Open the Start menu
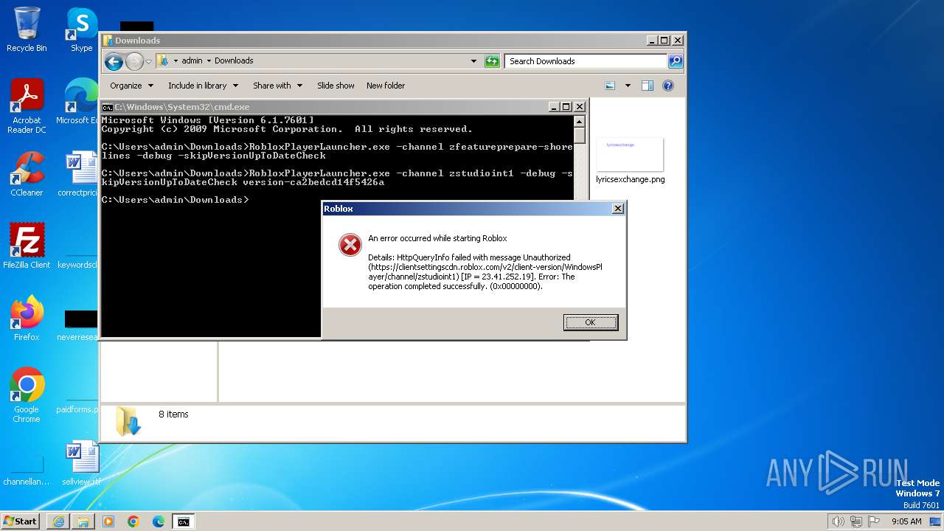Image resolution: width=944 pixels, height=531 pixels. click(21, 521)
